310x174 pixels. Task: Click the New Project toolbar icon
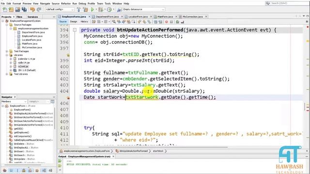click(x=11, y=9)
